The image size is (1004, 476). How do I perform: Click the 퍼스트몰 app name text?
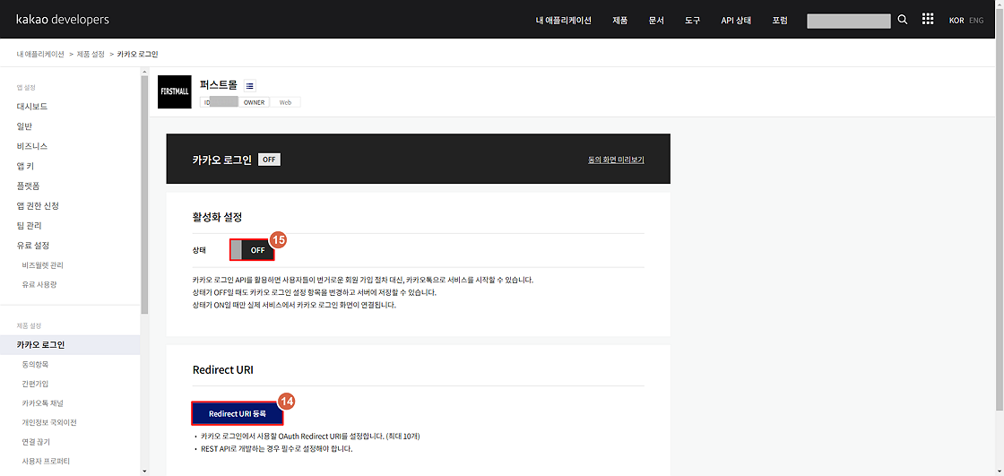219,85
